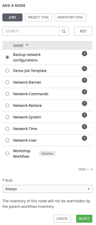
Task: Click the green SELECT button
Action: coord(84,219)
